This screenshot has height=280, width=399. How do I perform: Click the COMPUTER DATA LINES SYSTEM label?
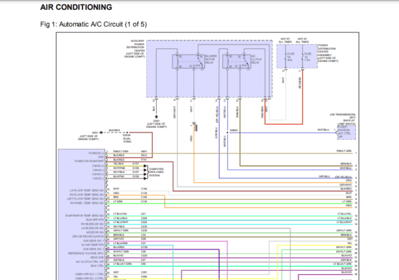pyautogui.click(x=156, y=172)
